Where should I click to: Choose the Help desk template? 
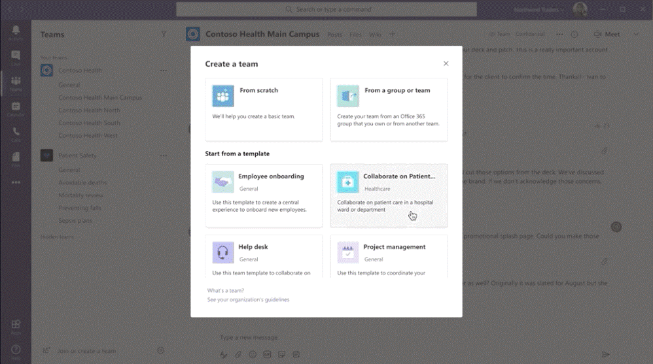[264, 256]
